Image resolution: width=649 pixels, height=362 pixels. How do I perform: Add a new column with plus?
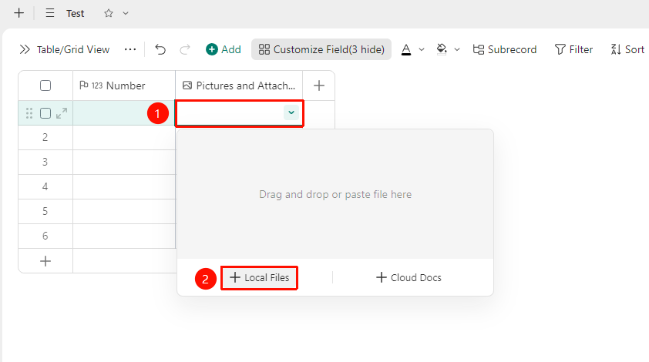pos(318,85)
